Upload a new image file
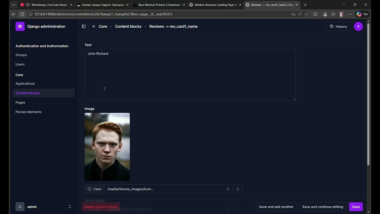Screen dimensions: 380x214 click(238, 189)
